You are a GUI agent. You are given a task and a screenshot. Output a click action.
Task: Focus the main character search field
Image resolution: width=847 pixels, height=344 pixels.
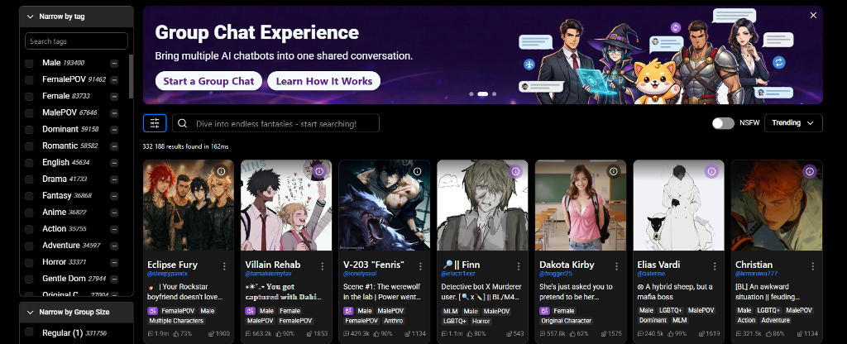275,123
